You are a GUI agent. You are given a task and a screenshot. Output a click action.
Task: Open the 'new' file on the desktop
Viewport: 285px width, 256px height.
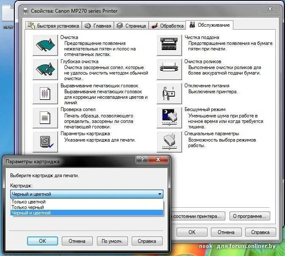8,17
